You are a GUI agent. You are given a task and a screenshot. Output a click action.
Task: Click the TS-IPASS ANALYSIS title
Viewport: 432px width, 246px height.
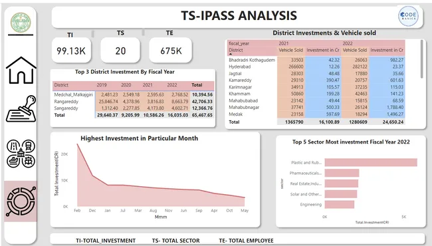pyautogui.click(x=239, y=16)
